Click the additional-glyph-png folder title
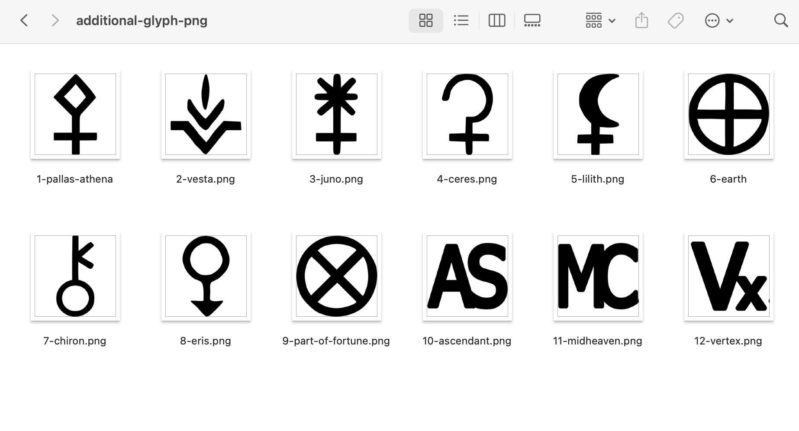799x431 pixels. point(142,20)
